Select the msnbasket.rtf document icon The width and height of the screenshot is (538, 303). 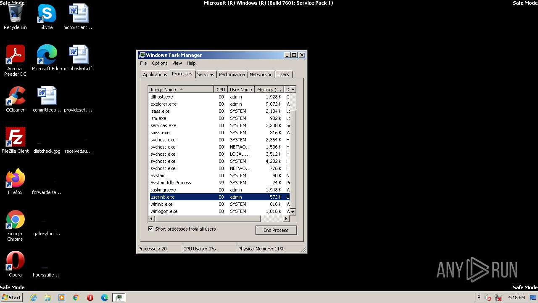pyautogui.click(x=78, y=58)
